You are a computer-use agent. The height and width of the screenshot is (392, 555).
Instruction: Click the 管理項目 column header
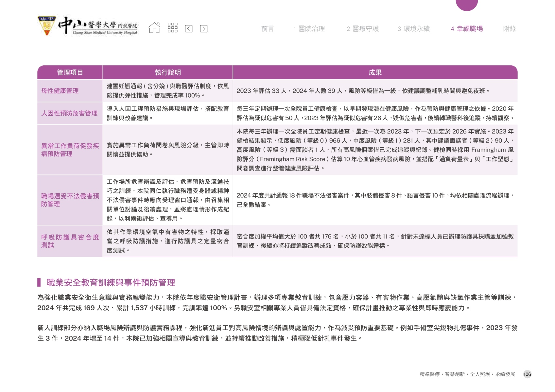(x=70, y=73)
